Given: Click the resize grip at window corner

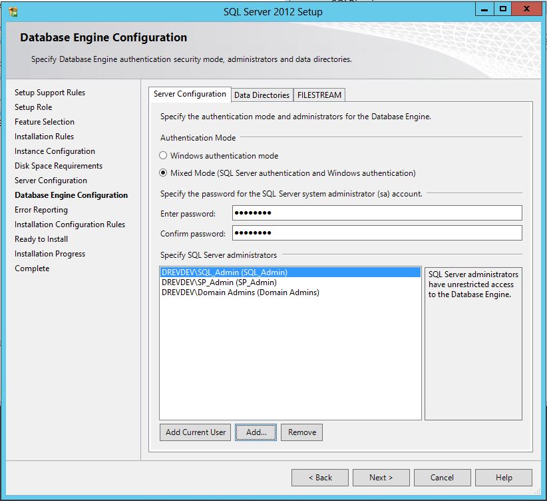Looking at the screenshot, I should click(538, 492).
